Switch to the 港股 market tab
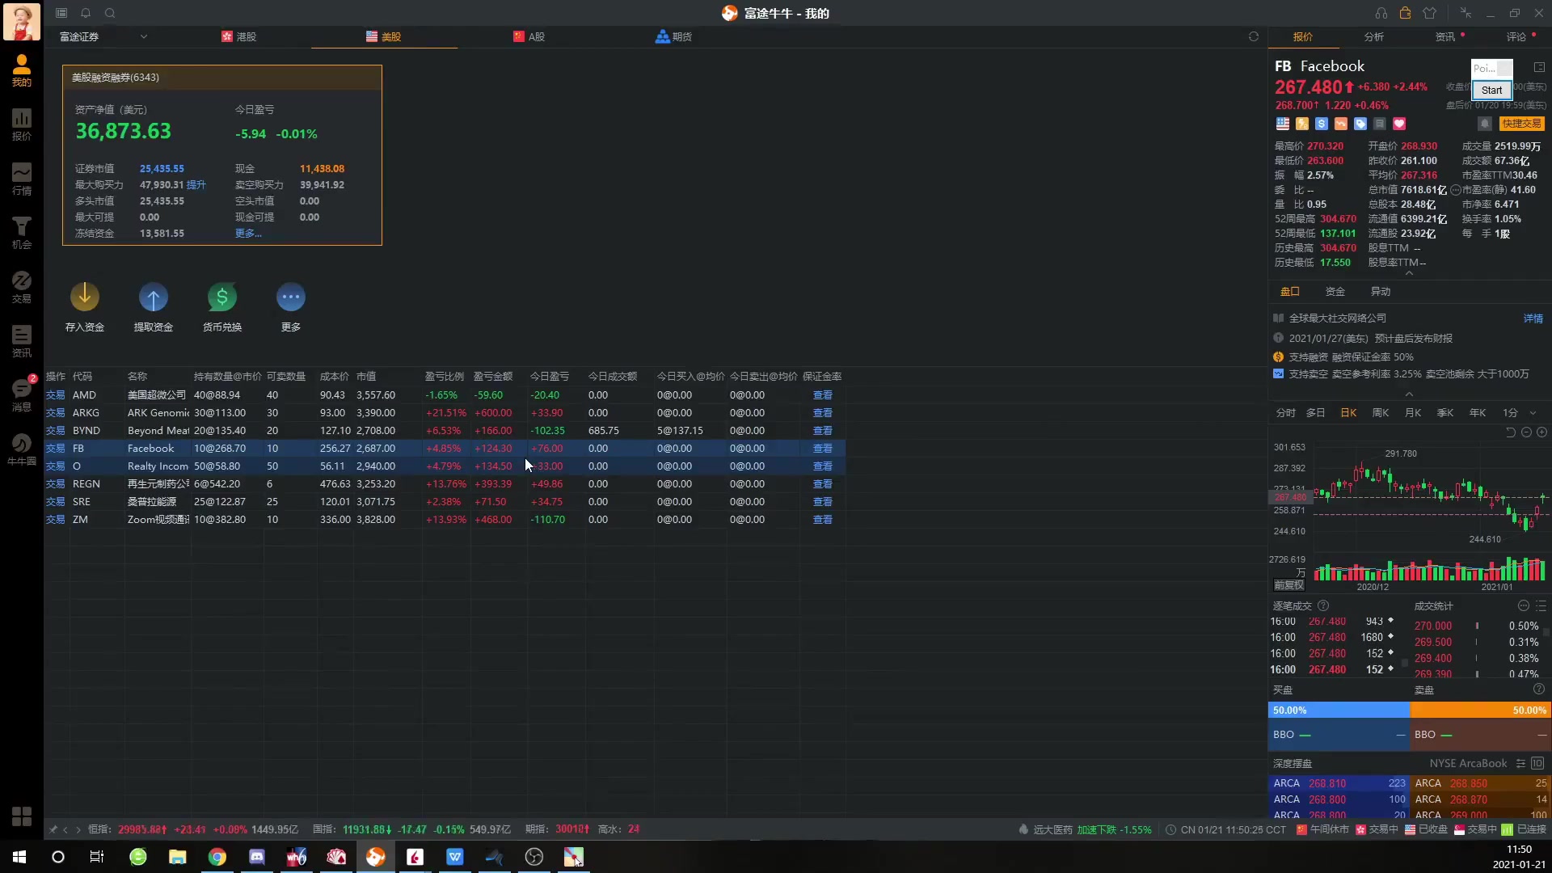Image resolution: width=1552 pixels, height=873 pixels. tap(238, 36)
